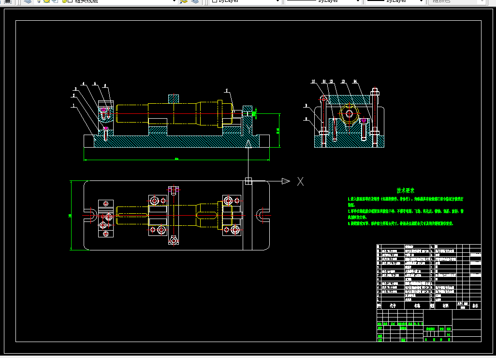Select the third technical requirement line

[x=400, y=223]
